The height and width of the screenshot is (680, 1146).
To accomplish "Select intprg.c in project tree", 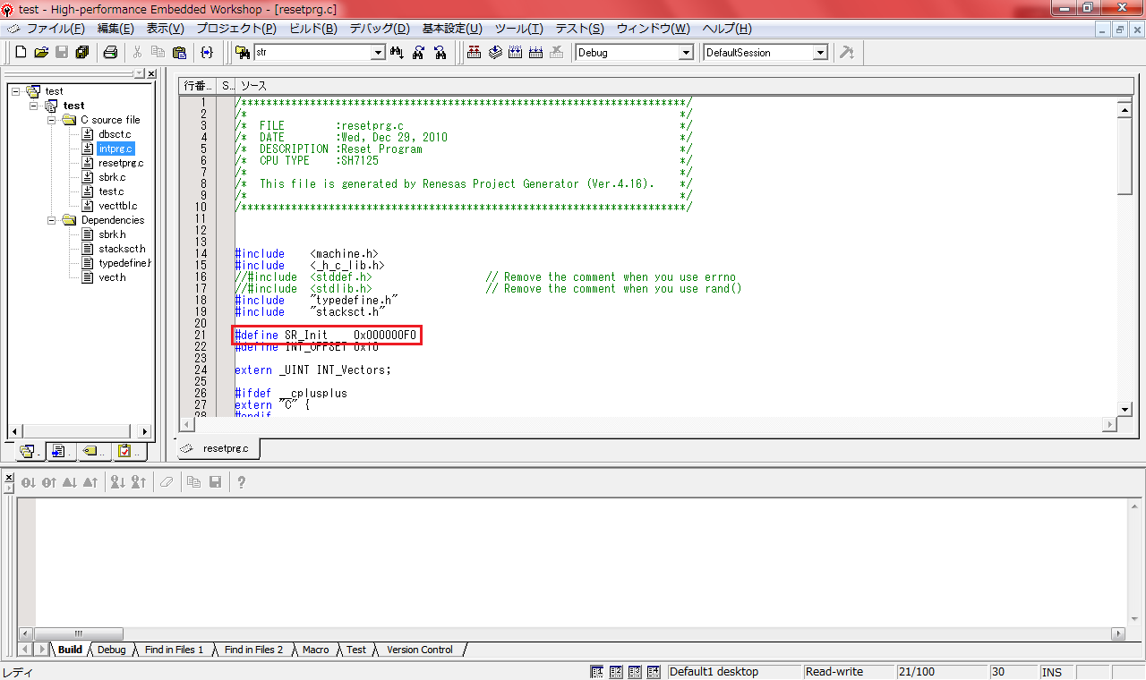I will tap(115, 149).
